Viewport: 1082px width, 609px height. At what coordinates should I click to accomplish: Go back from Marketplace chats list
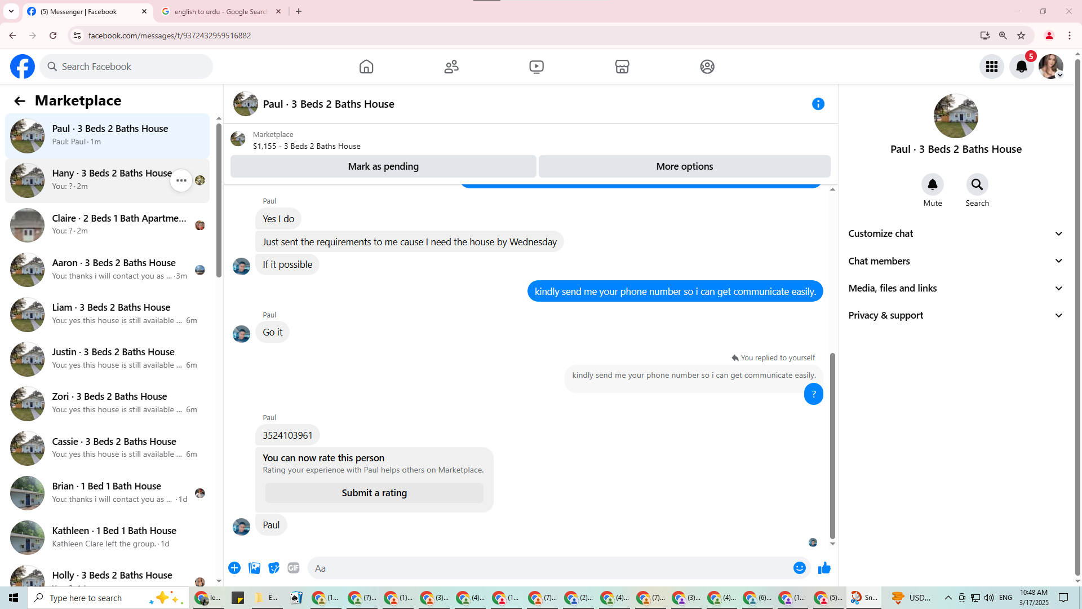[x=20, y=101]
